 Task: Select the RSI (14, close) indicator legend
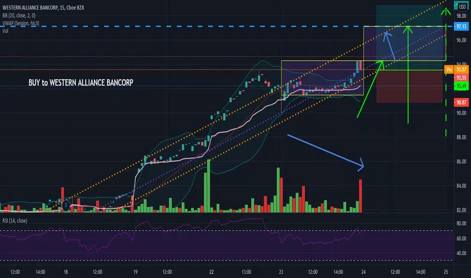[15, 220]
